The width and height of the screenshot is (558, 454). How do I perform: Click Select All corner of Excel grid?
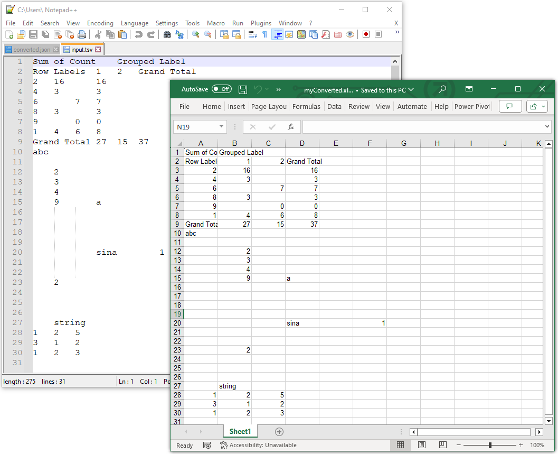[179, 143]
